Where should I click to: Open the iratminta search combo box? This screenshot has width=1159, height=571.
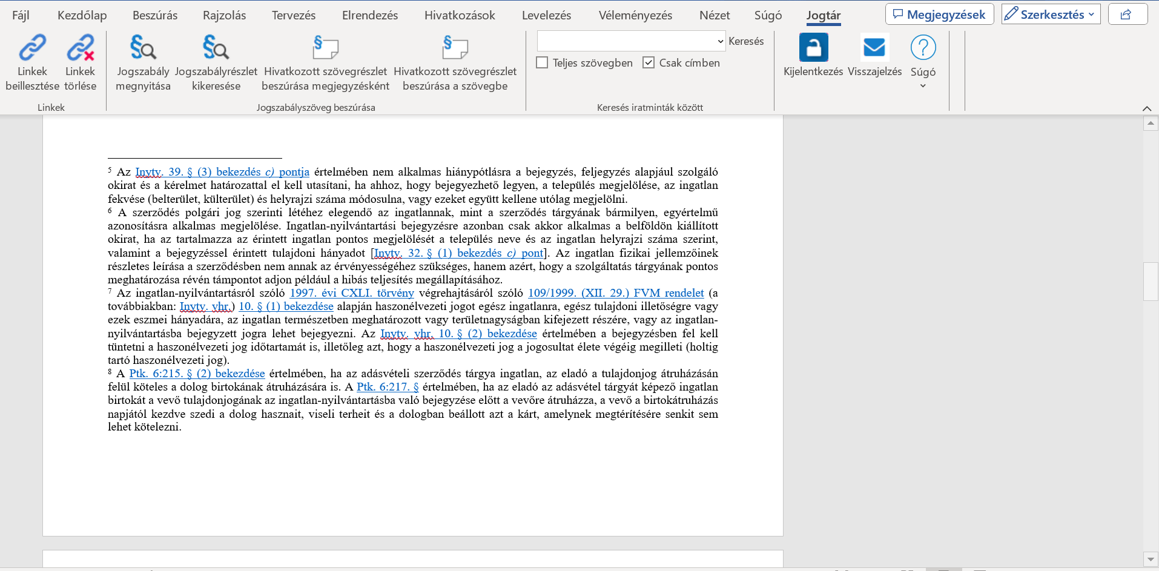coord(720,41)
